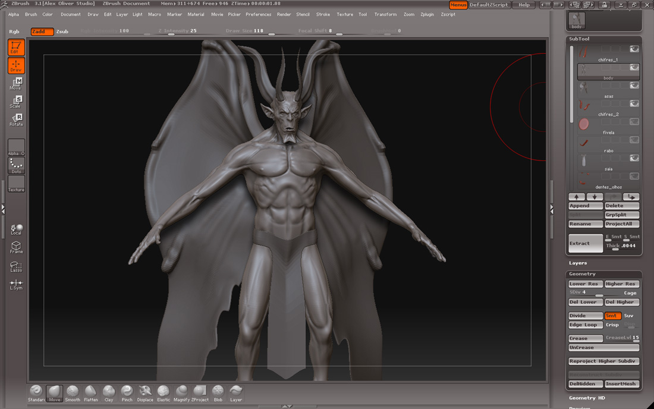Choose the Pinch brush
654x409 pixels.
127,393
